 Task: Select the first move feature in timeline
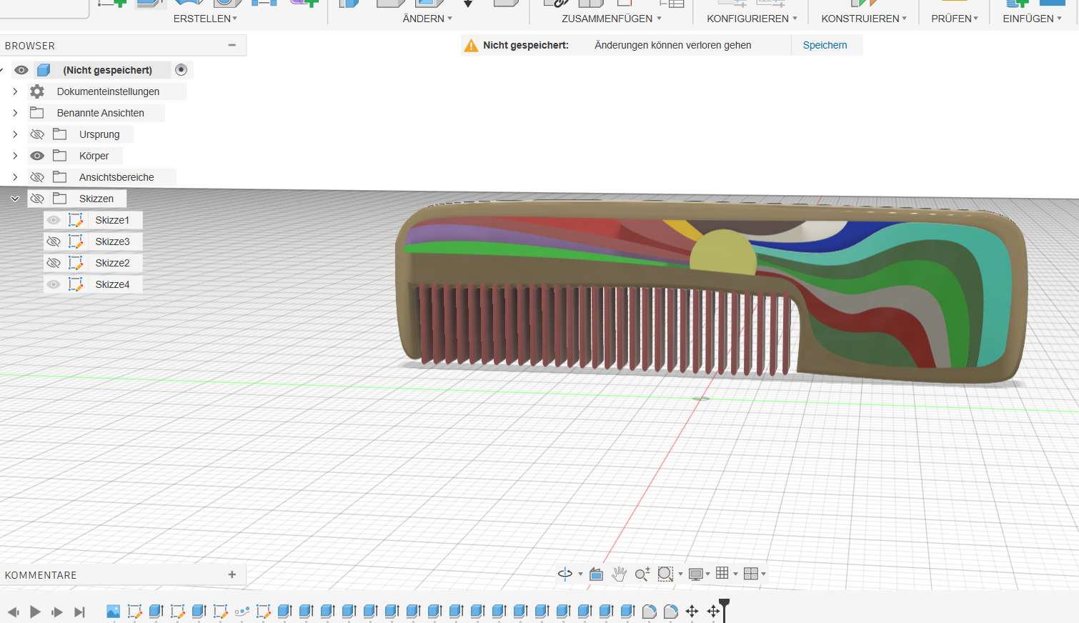point(692,611)
